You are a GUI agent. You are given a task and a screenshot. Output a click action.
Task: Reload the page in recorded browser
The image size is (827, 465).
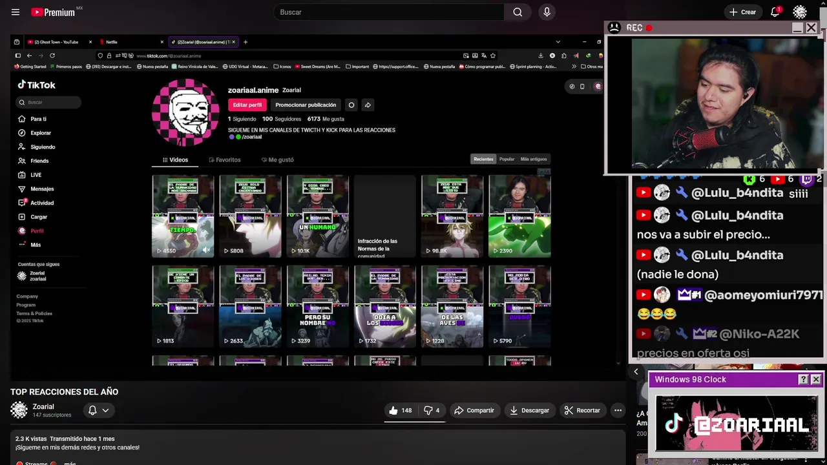point(52,56)
